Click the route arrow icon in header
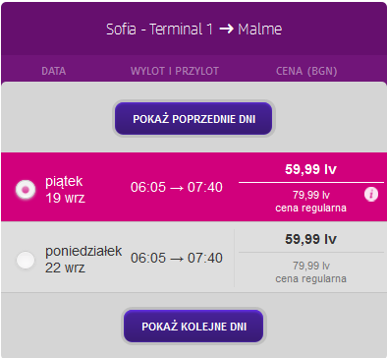 click(226, 29)
